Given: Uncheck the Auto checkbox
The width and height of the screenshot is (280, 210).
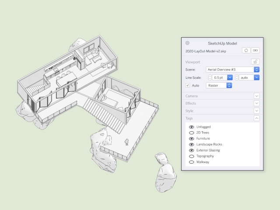Looking at the screenshot, I should tap(188, 85).
